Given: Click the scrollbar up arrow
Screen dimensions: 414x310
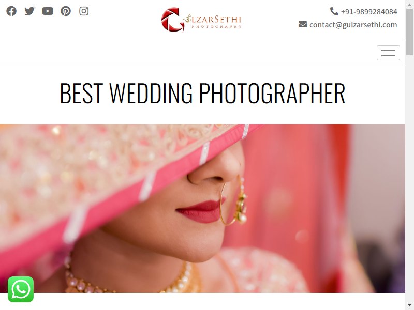Looking at the screenshot, I should click(409, 4).
